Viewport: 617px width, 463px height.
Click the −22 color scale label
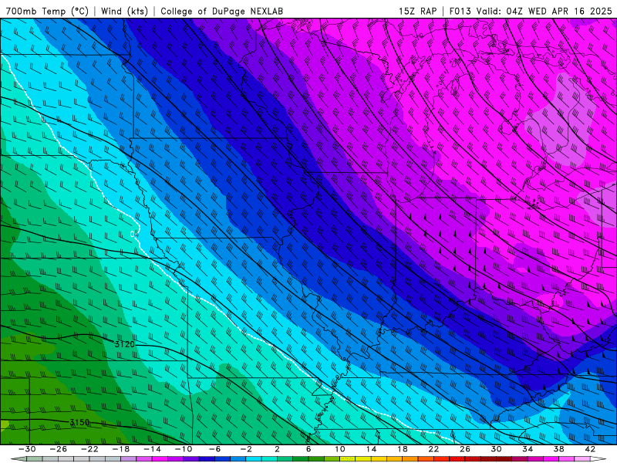click(x=89, y=449)
